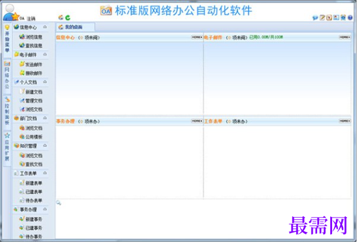
Task: Open the blue help question mark icon
Action: pyautogui.click(x=350, y=17)
